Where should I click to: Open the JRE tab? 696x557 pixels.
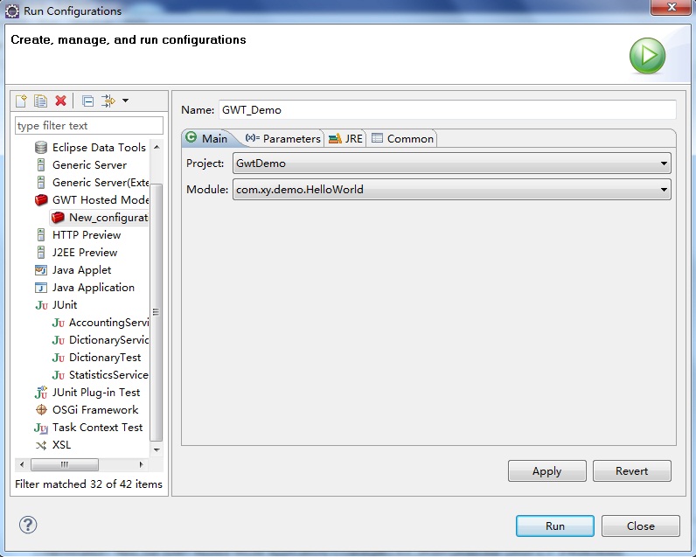pyautogui.click(x=345, y=138)
